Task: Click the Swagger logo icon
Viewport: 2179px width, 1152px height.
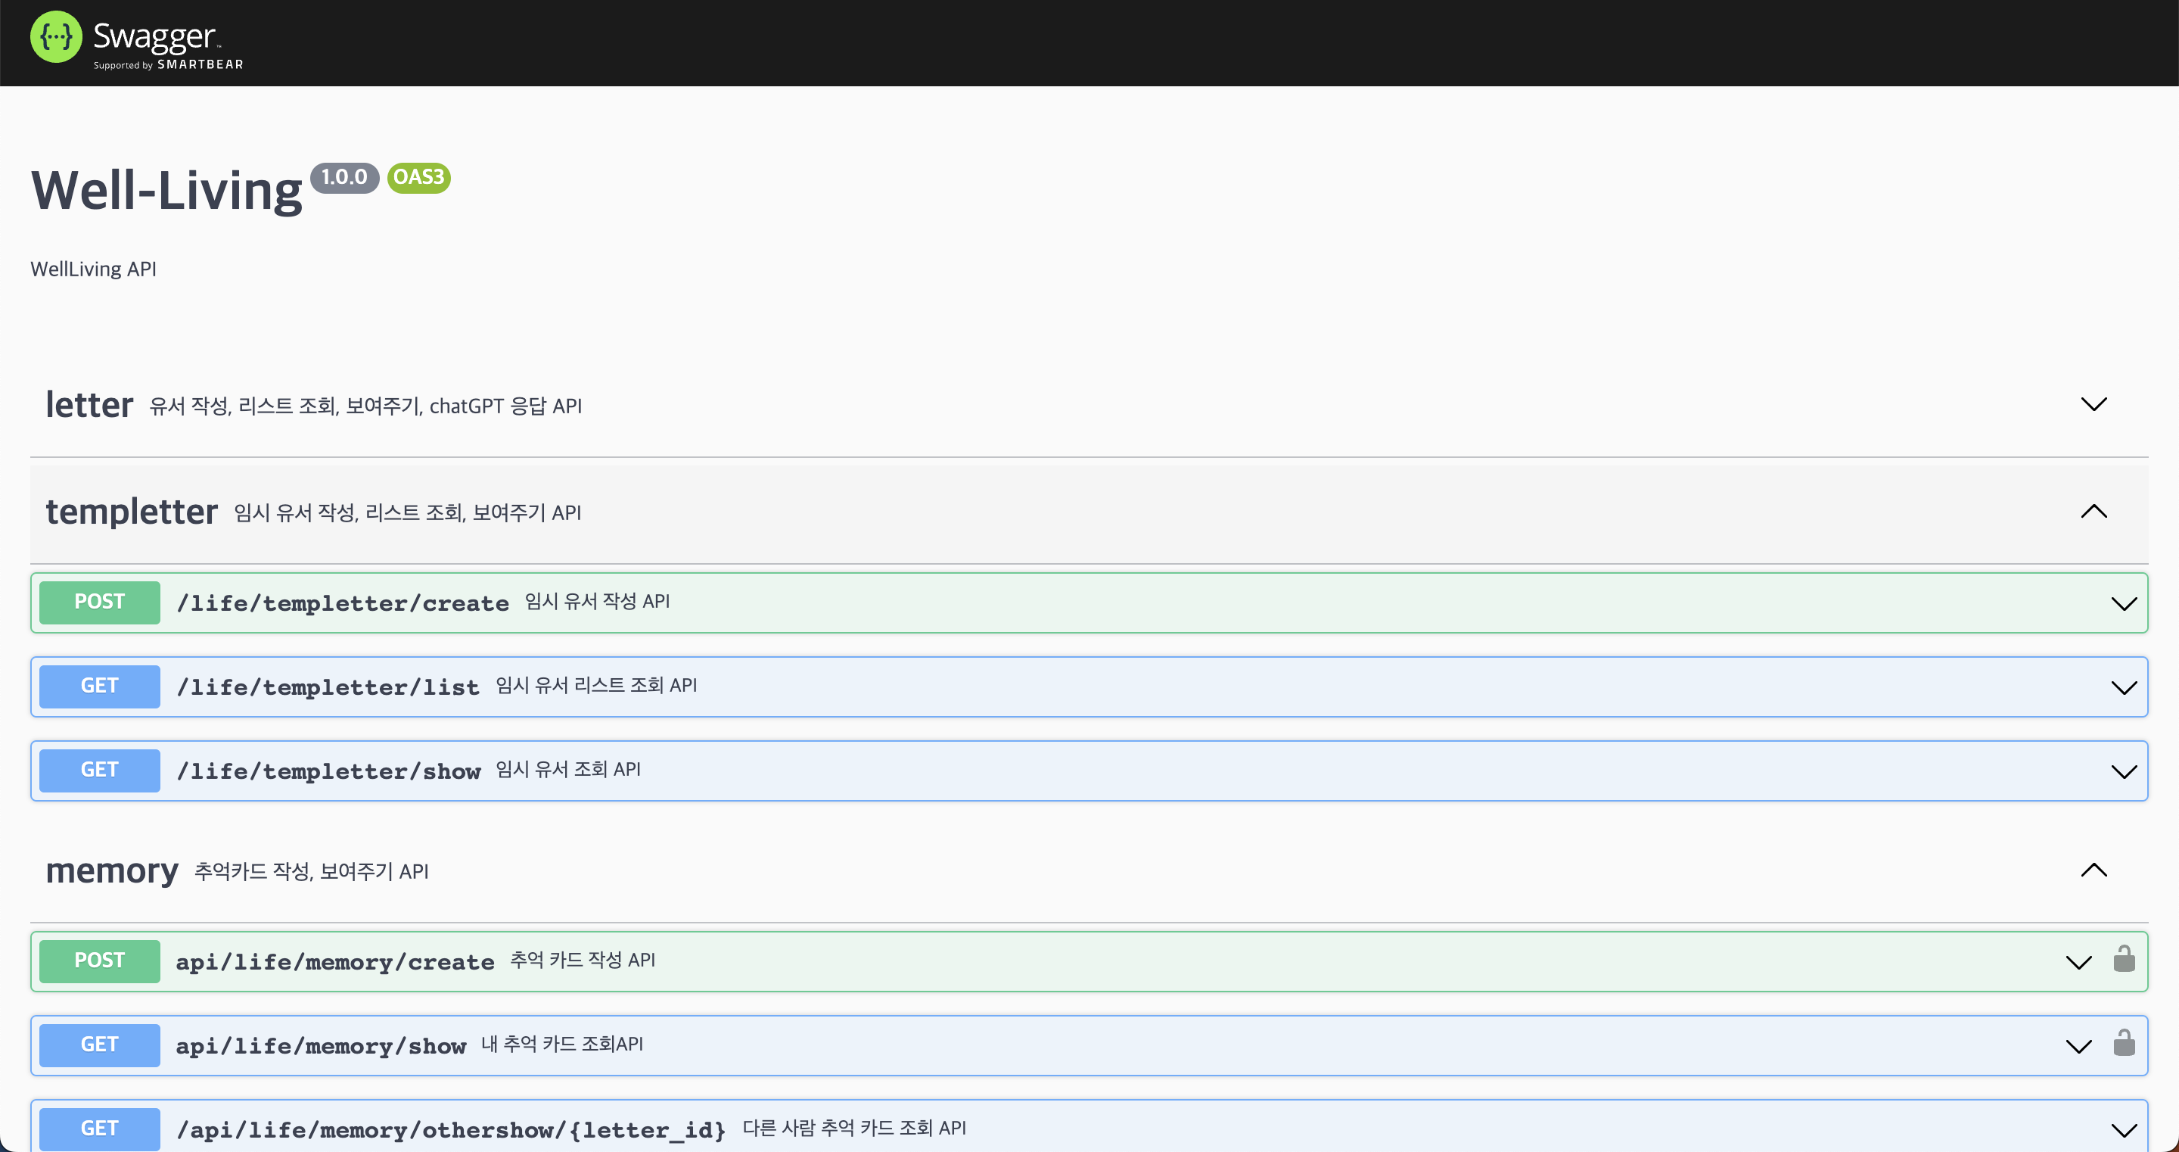Action: coord(56,37)
